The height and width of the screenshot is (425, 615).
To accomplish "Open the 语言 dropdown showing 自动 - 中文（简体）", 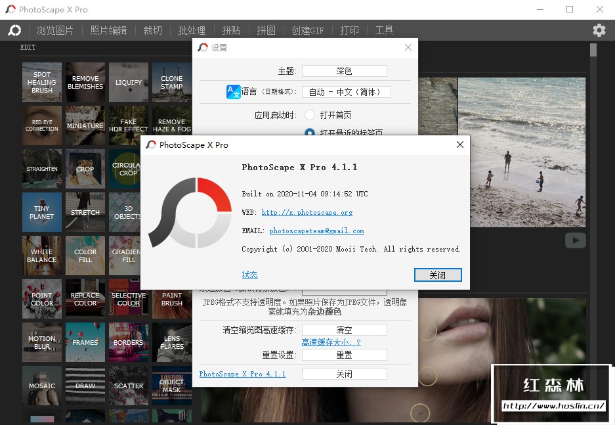I will [347, 92].
